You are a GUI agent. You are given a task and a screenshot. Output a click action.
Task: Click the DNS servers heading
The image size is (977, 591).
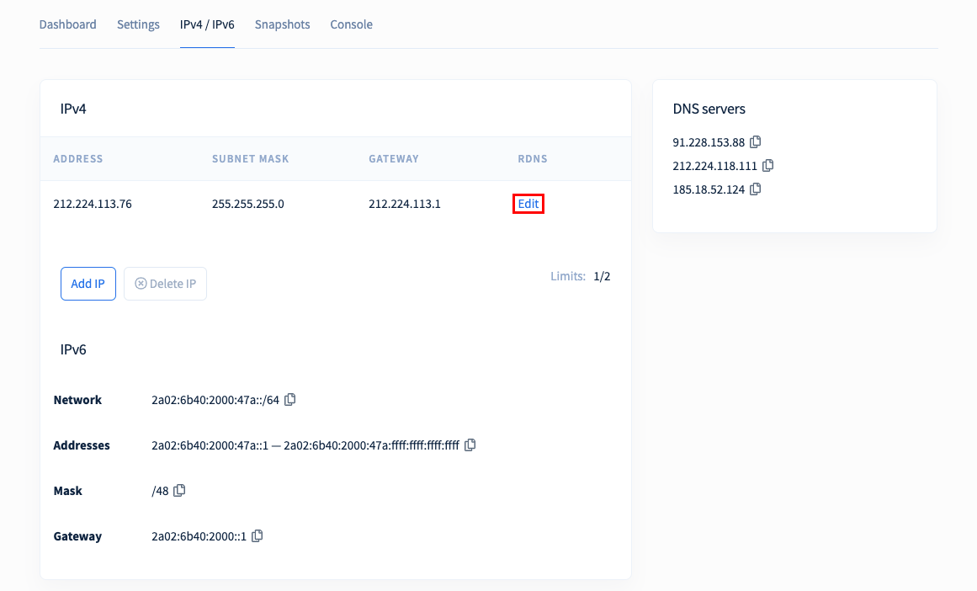(709, 109)
